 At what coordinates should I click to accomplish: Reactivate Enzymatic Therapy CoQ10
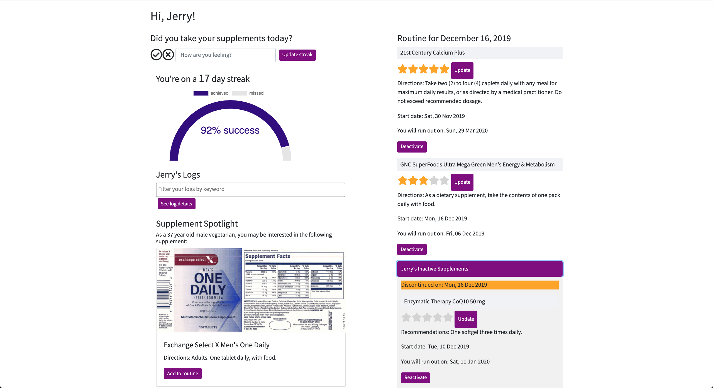tap(415, 377)
